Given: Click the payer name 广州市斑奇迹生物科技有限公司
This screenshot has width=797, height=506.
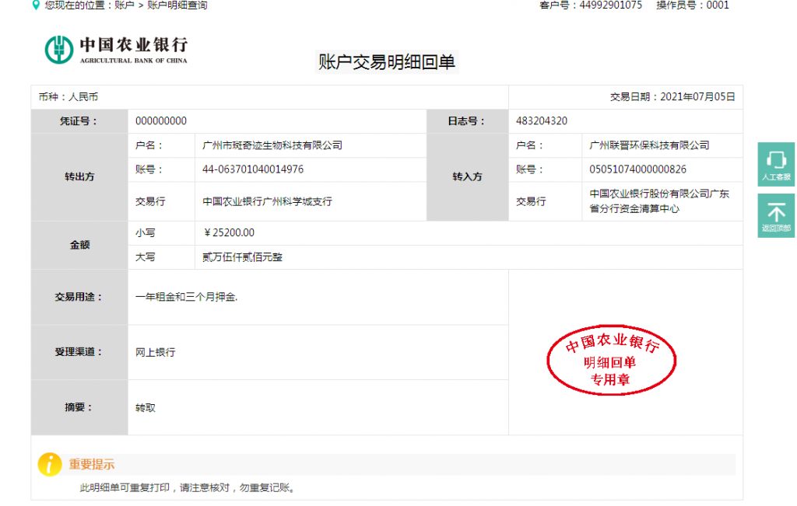Looking at the screenshot, I should click(272, 145).
